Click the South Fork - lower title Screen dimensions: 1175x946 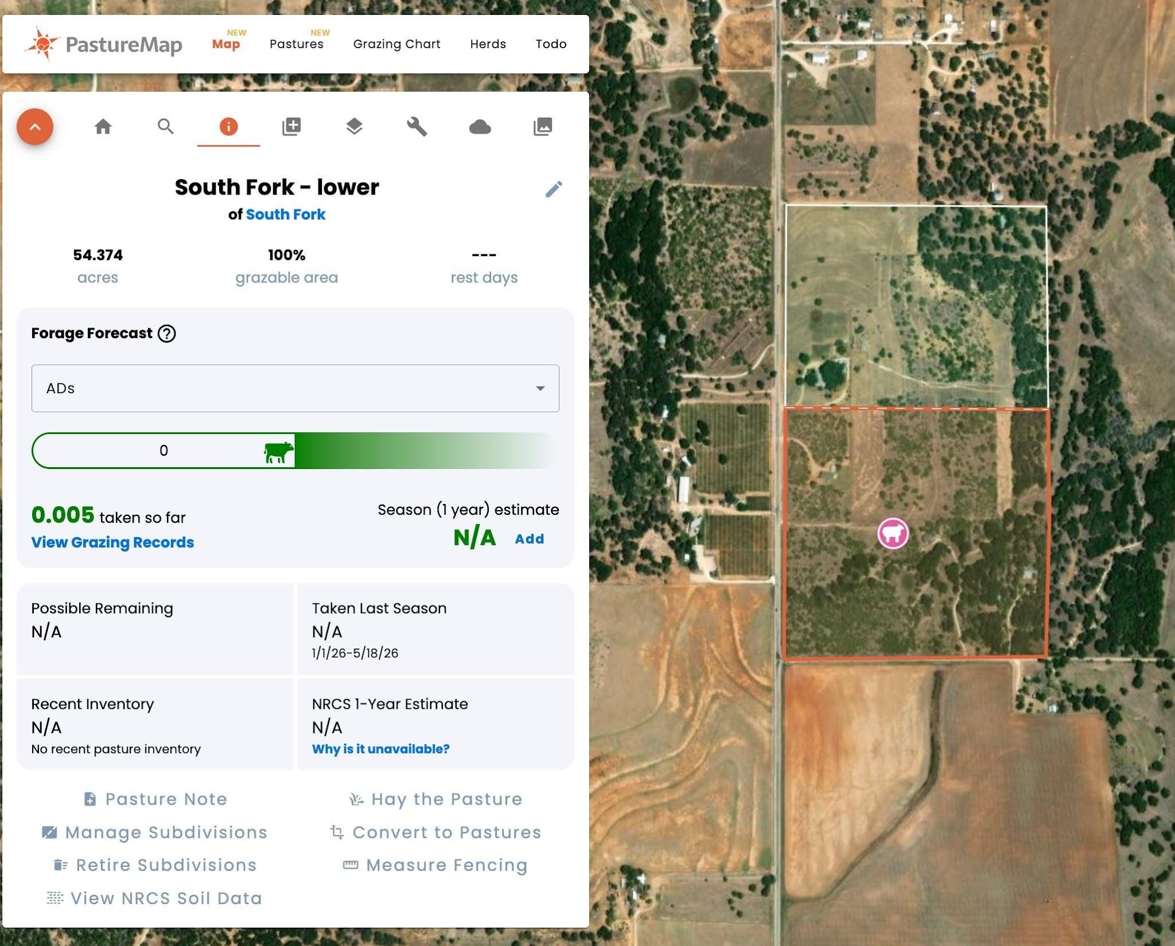point(277,187)
